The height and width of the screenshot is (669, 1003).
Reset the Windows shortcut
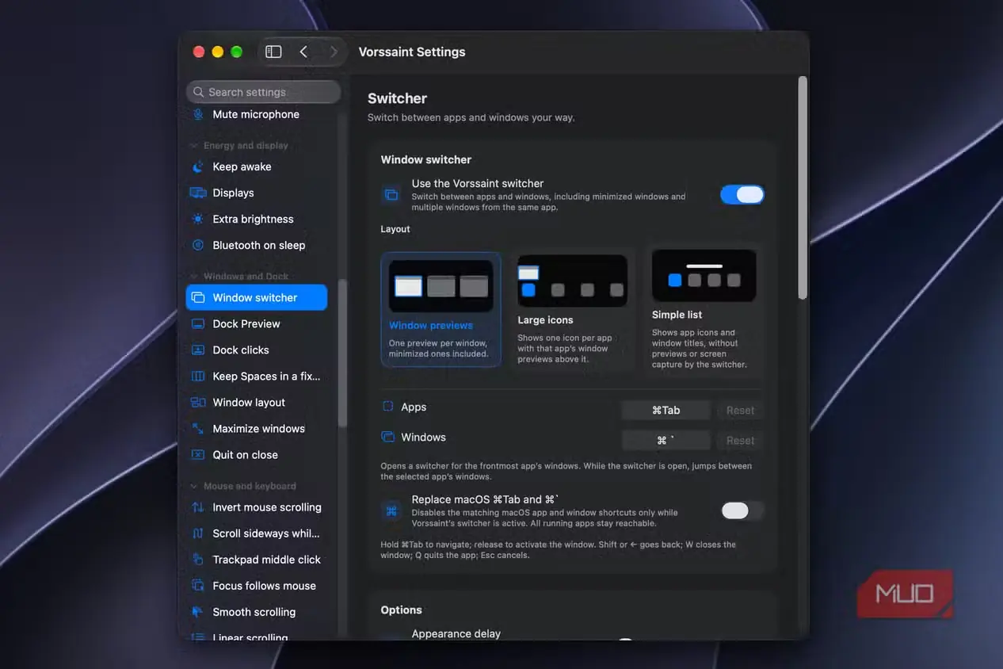(741, 440)
